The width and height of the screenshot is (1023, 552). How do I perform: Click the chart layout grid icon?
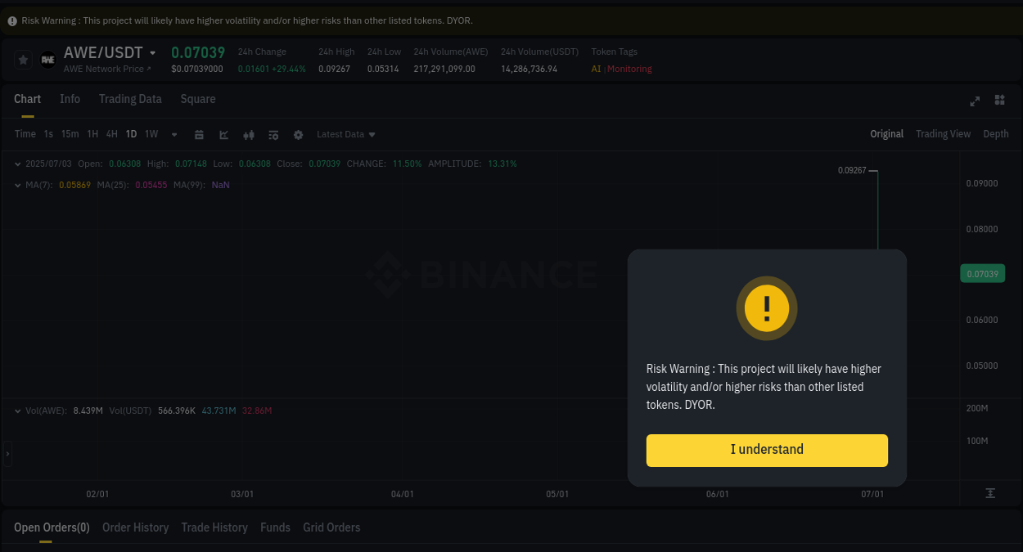point(999,100)
